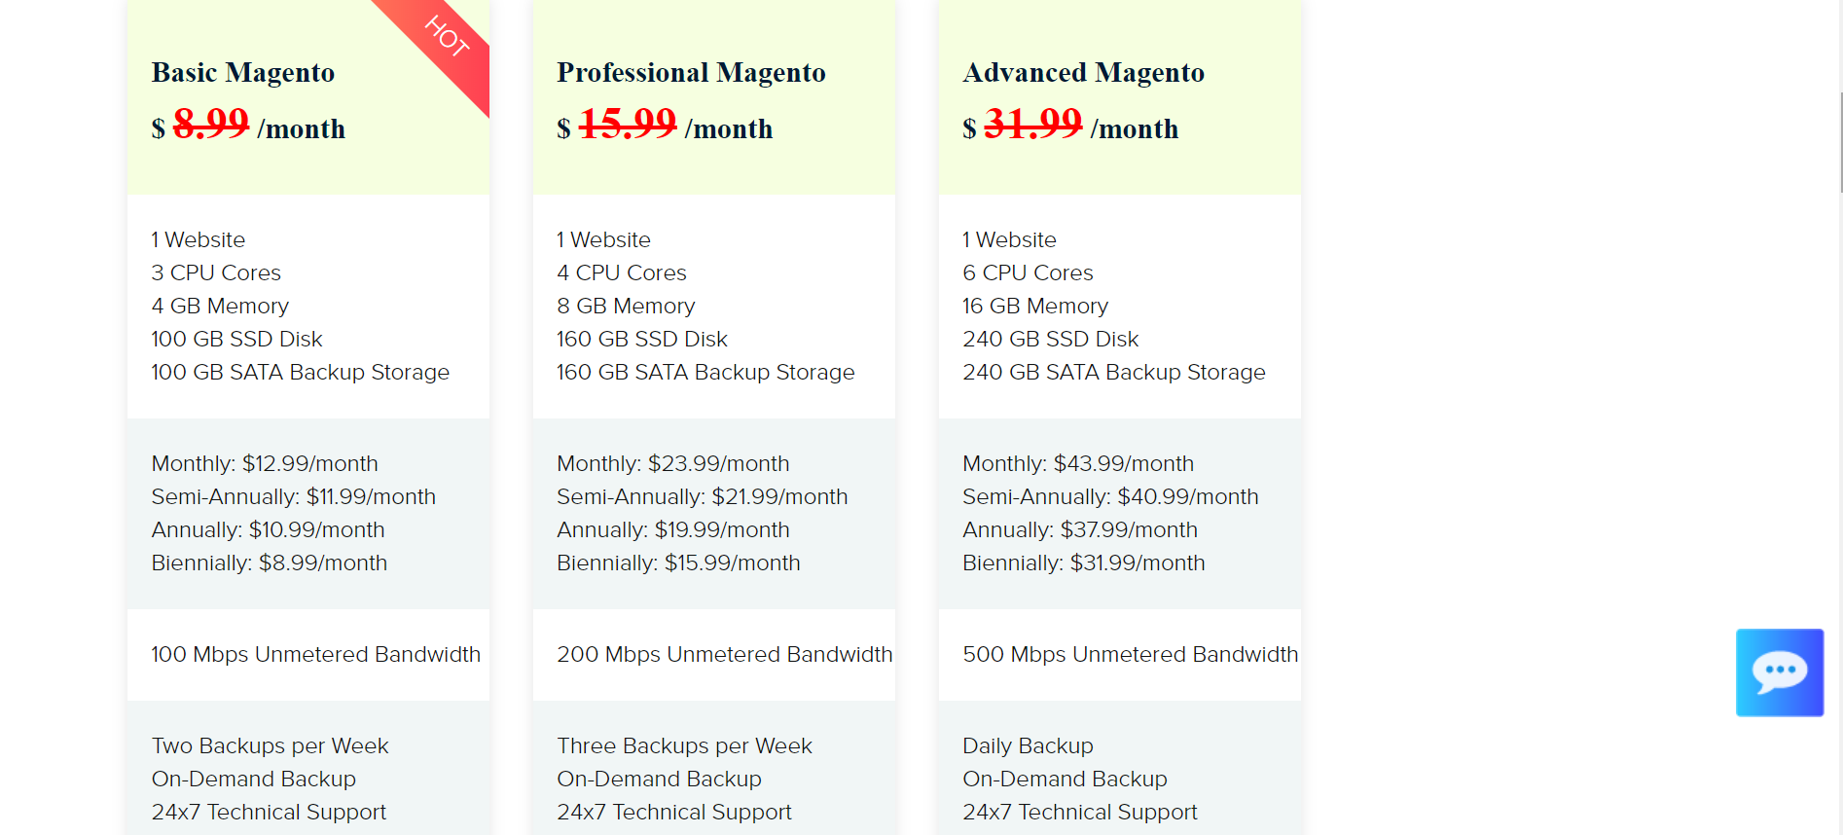The height and width of the screenshot is (835, 1843).
Task: Click 100 Mbps Unmetered Bandwidth text
Action: tap(315, 655)
